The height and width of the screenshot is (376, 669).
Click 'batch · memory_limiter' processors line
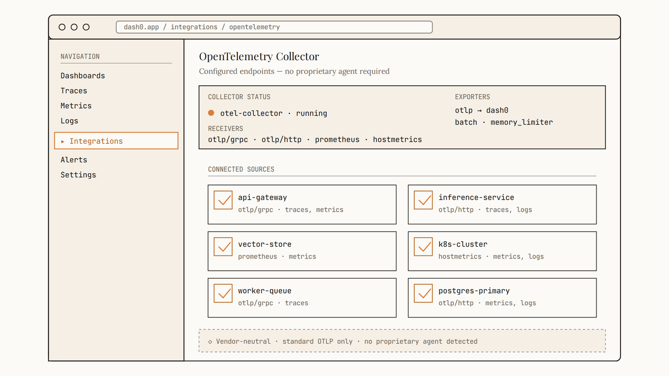click(x=504, y=122)
